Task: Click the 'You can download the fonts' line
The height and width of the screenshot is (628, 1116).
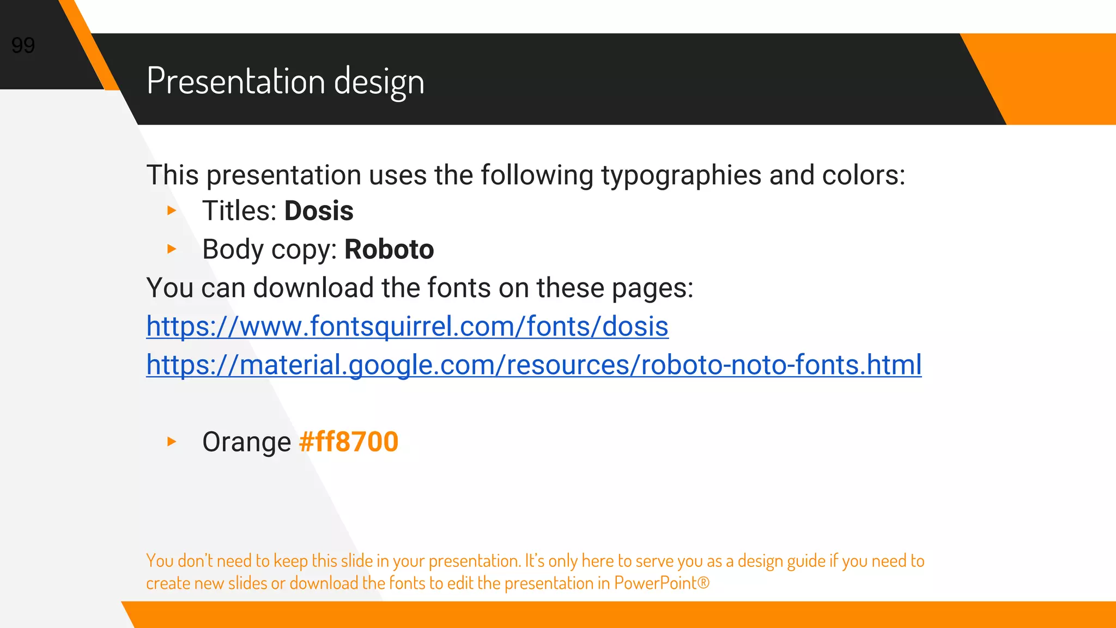Action: (x=420, y=288)
